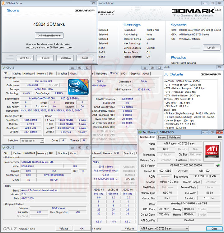Image resolution: width=224 pixels, height=233 pixels.
Task: Click the 3DMark Score window title icon
Action: (x=3, y=3)
